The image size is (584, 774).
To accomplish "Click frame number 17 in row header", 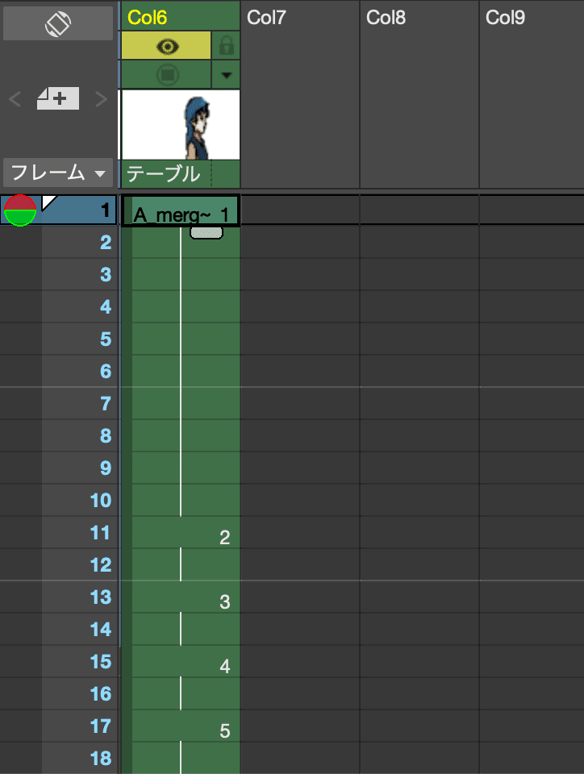I will coord(101,726).
